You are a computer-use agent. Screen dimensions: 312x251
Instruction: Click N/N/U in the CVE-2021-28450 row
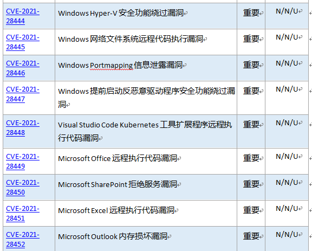[x=287, y=183]
